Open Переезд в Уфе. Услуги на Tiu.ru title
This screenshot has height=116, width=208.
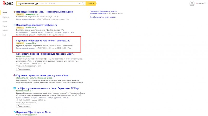[x=33, y=112]
